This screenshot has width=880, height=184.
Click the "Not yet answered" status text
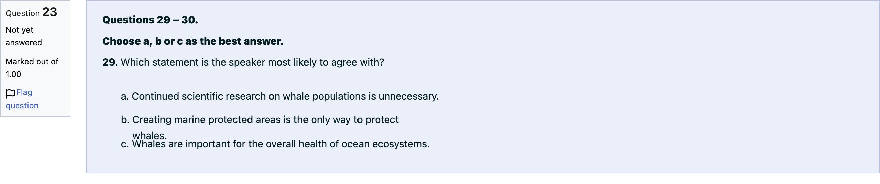coord(24,36)
